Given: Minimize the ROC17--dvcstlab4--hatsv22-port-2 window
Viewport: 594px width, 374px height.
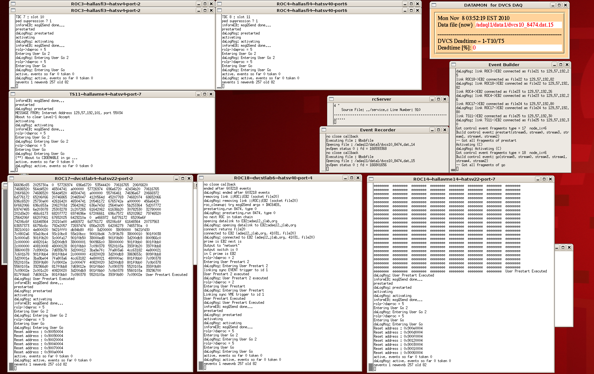Looking at the screenshot, I should (176, 178).
